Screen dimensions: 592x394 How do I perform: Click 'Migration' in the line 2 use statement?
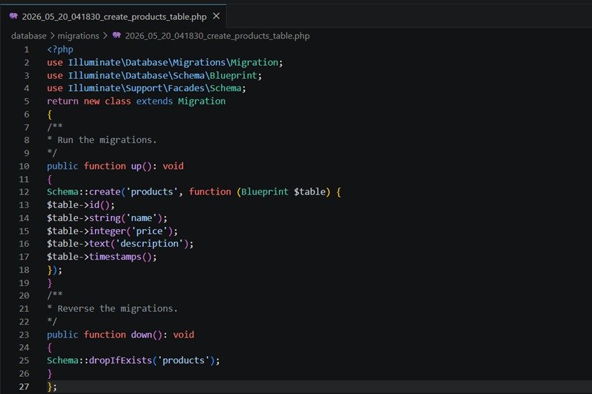[x=254, y=62]
